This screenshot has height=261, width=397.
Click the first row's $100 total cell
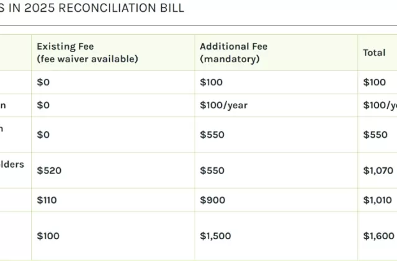(x=374, y=82)
